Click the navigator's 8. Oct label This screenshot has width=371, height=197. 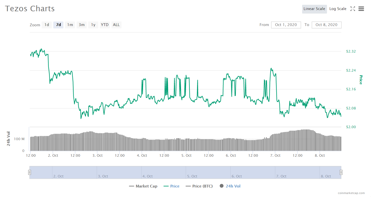point(327,176)
